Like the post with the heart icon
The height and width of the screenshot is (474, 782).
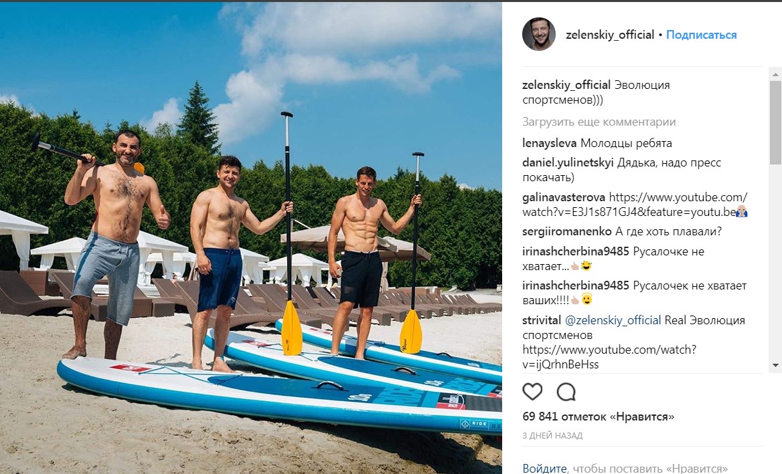[x=532, y=392]
